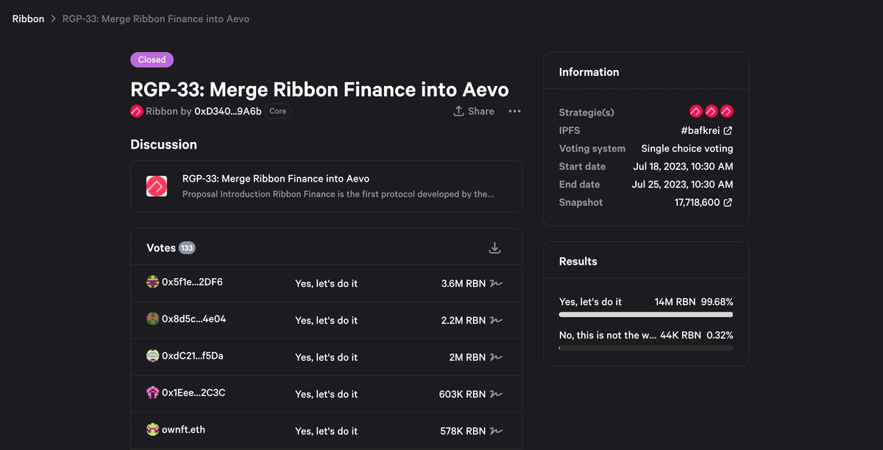Viewport: 883px width, 450px height.
Task: View signature receipt for 578K RBN vote
Action: (x=496, y=430)
